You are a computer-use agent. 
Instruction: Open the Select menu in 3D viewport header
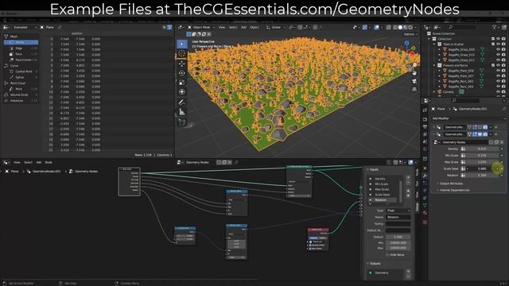[x=233, y=27]
